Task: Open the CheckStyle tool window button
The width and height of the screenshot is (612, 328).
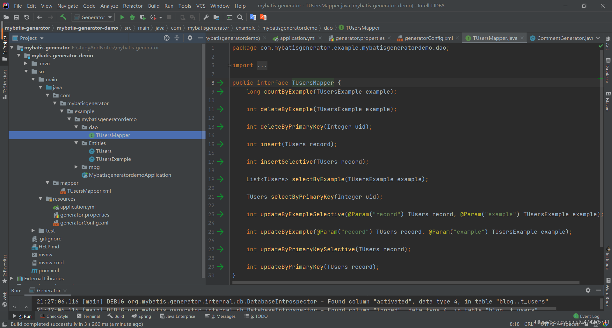Action: tap(54, 316)
